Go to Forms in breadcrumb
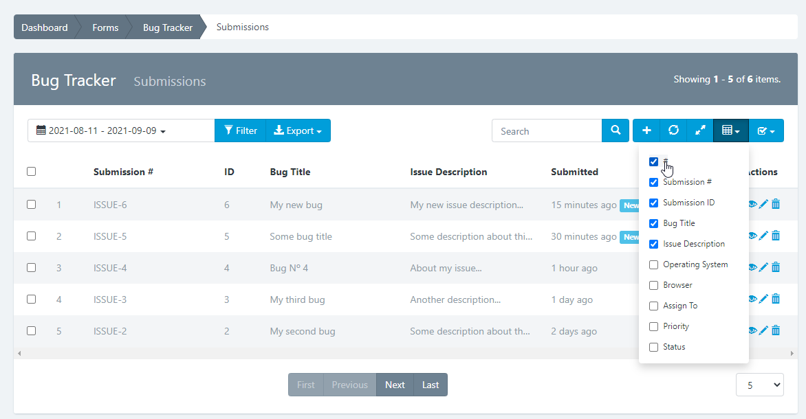Screen dimensions: 806x419 pyautogui.click(x=105, y=27)
